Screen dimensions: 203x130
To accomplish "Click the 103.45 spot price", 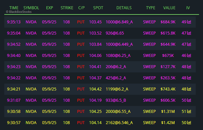I will tap(96, 22).
